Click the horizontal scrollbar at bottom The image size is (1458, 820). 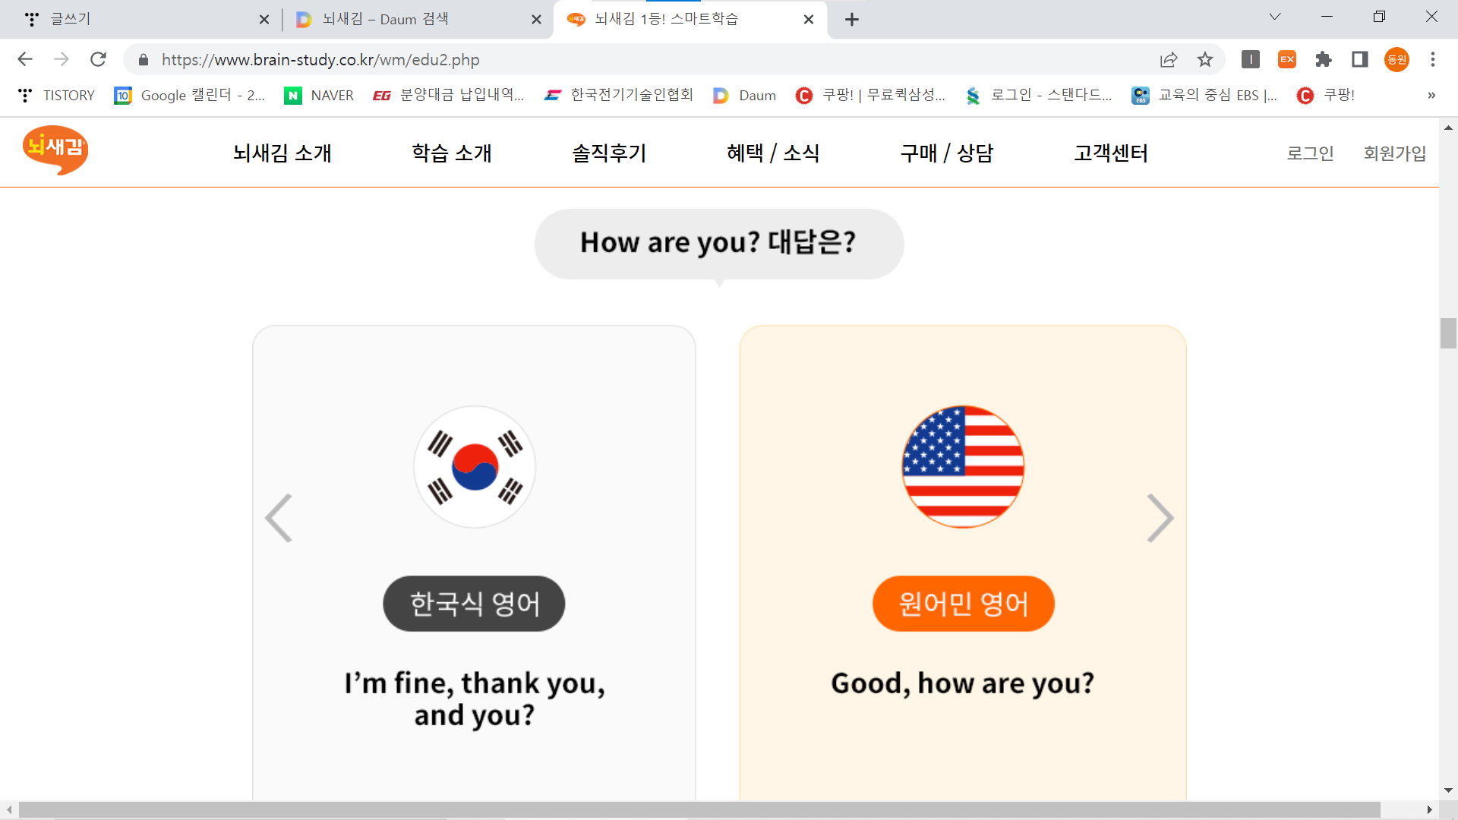coord(699,809)
